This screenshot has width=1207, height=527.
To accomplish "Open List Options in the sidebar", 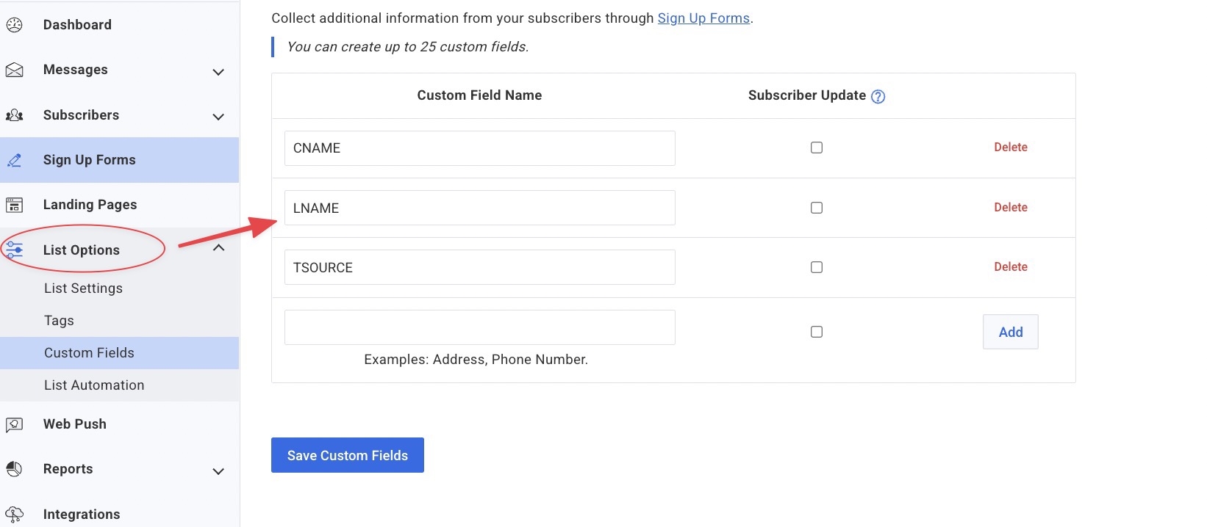I will point(81,250).
